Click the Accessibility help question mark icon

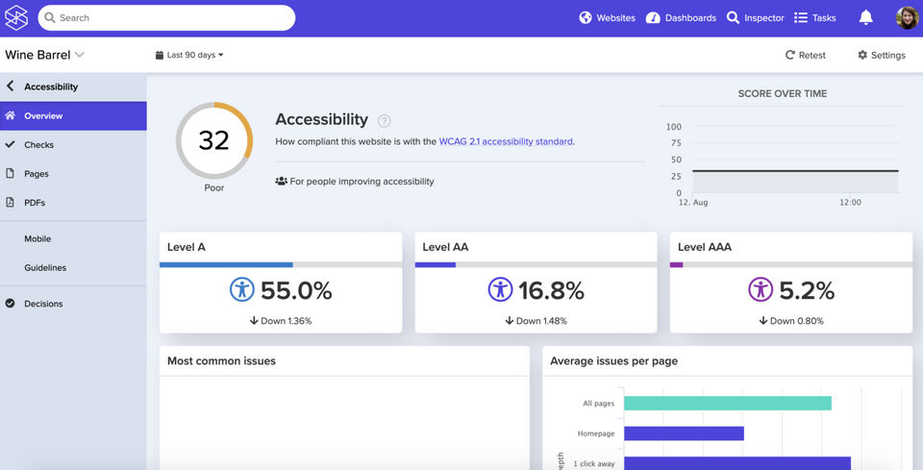(384, 120)
